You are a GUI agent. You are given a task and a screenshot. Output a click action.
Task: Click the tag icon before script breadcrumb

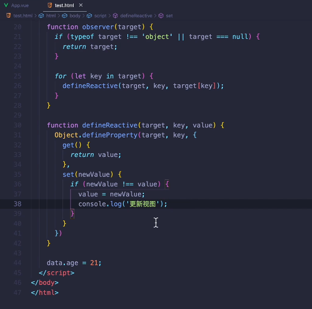(x=89, y=16)
